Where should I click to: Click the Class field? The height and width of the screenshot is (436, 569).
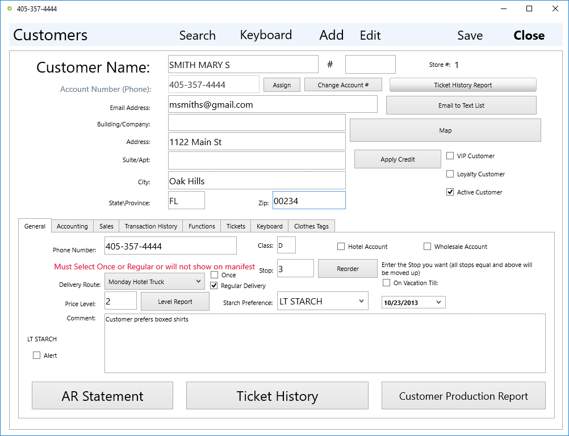(286, 245)
